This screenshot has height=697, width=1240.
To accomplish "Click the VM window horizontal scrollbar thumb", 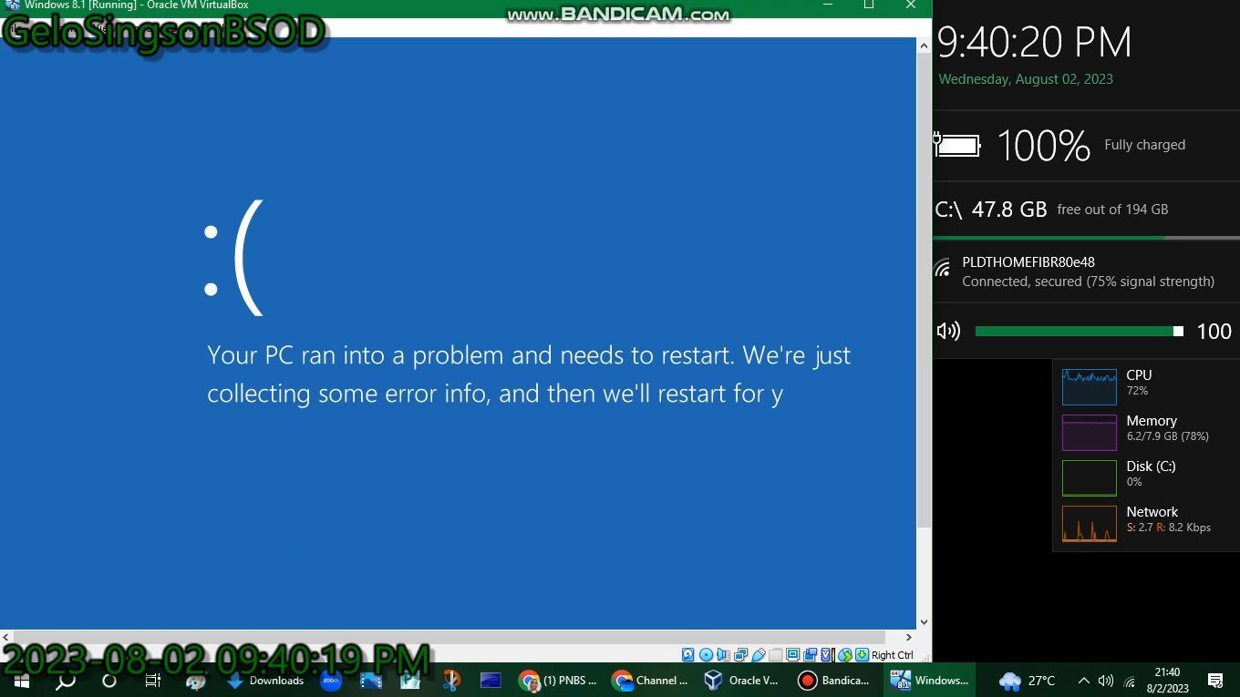I will coord(449,637).
